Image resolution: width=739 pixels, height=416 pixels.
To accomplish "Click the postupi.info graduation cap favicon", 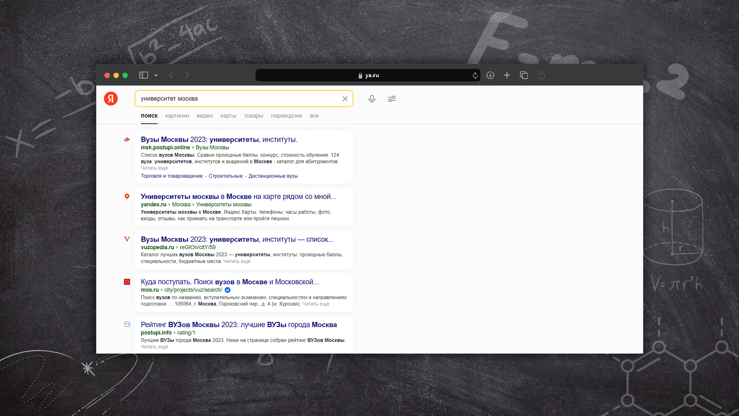I will 127,324.
